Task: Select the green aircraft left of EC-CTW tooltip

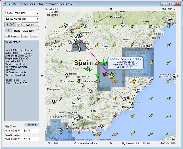Action: 104,62
